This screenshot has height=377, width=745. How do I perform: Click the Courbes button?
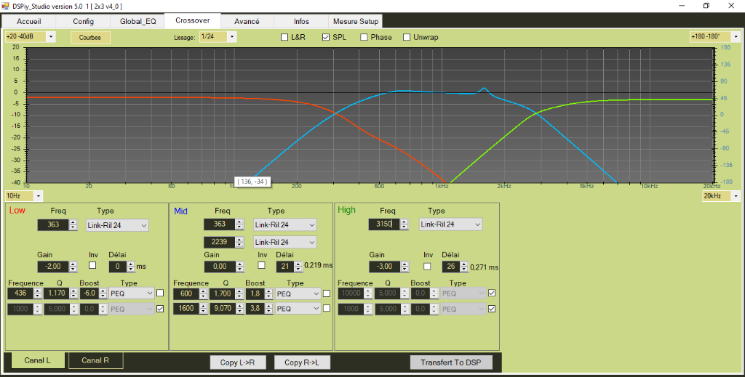pyautogui.click(x=90, y=37)
